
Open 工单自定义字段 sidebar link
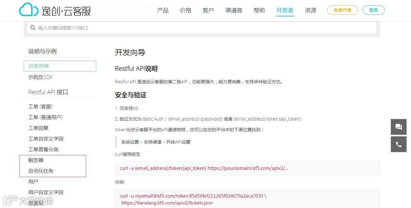pyautogui.click(x=46, y=139)
